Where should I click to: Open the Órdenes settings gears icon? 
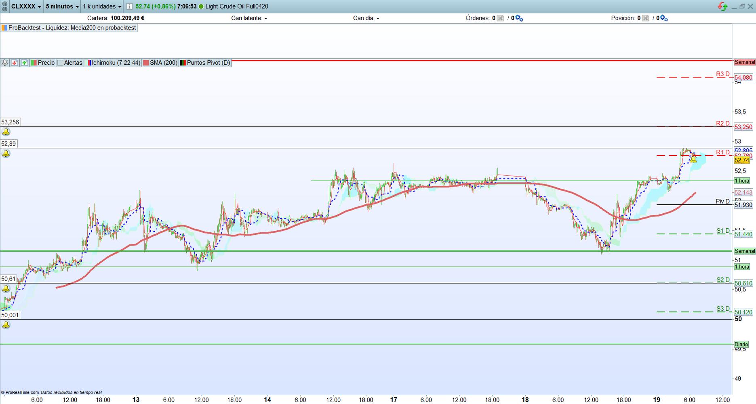click(519, 18)
